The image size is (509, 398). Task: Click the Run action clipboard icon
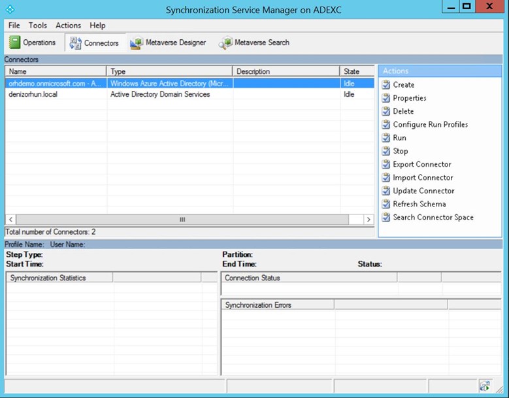click(386, 138)
